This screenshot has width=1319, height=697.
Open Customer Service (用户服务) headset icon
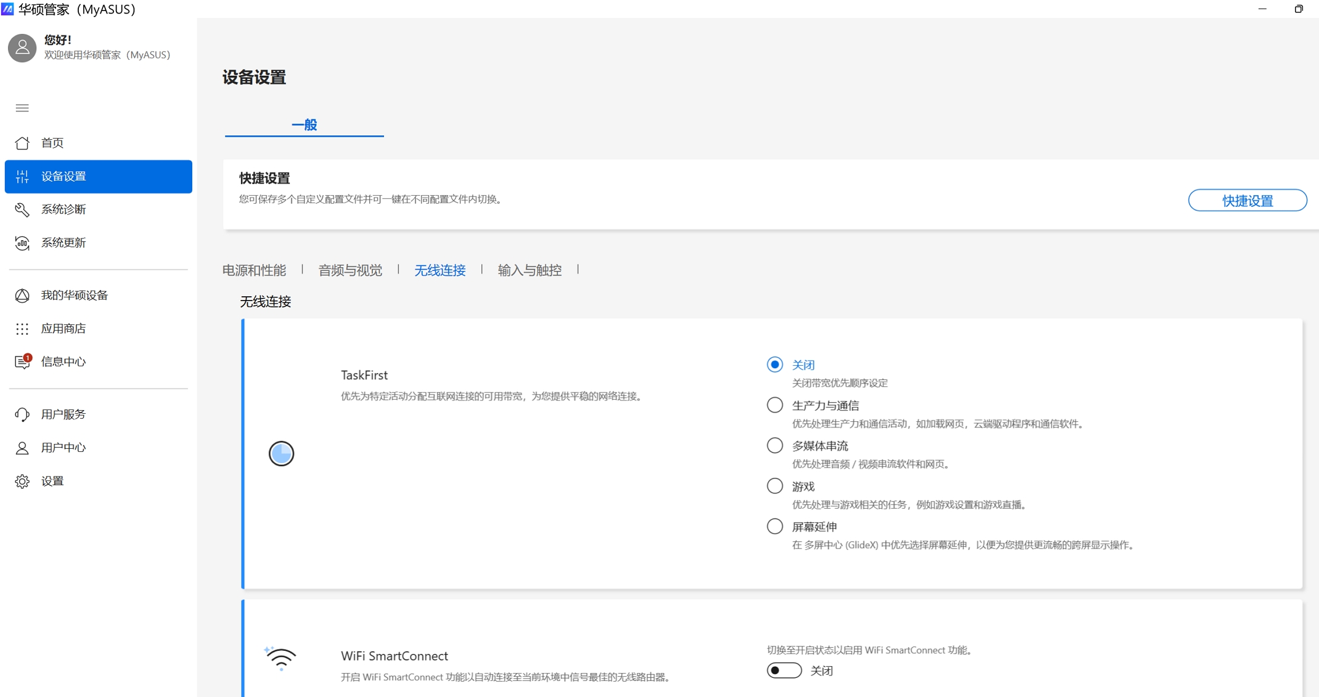(x=22, y=414)
